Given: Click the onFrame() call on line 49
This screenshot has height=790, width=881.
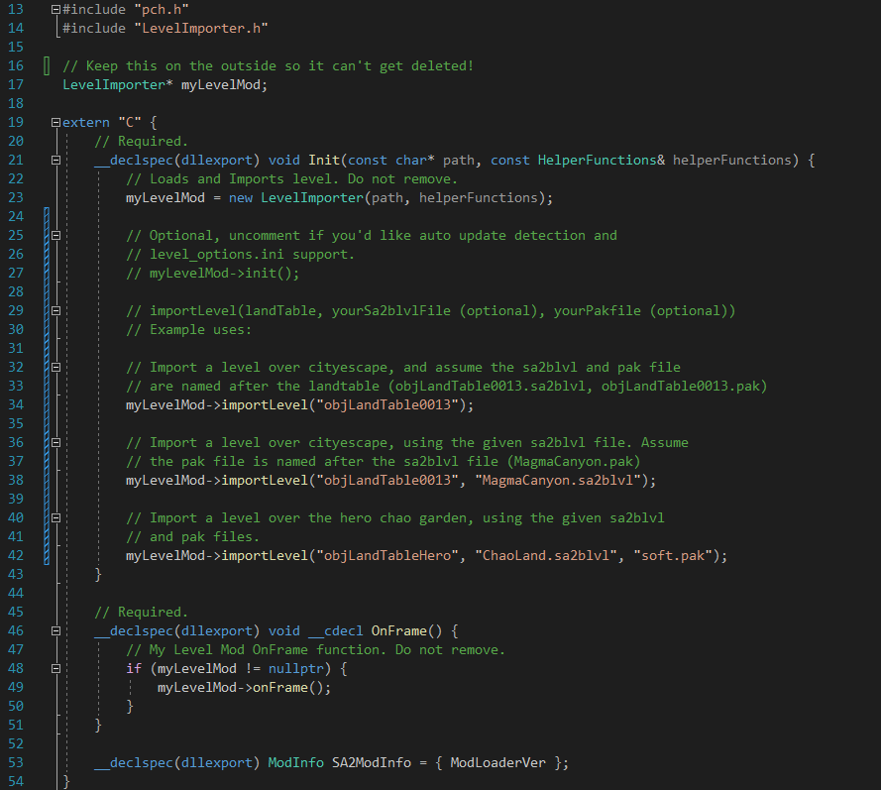Looking at the screenshot, I should (x=287, y=688).
